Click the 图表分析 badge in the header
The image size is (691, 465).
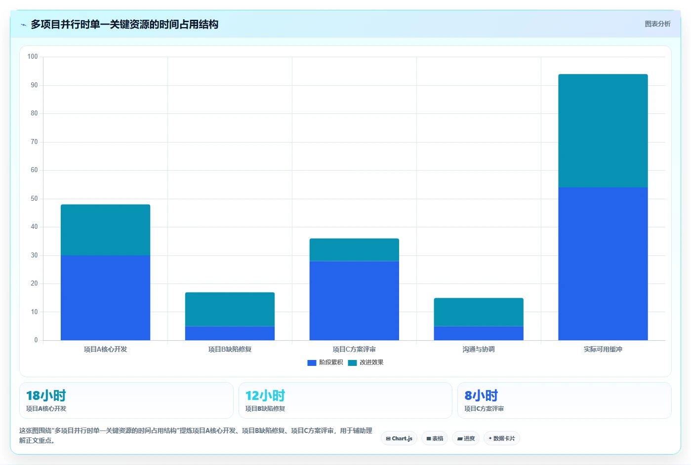657,24
